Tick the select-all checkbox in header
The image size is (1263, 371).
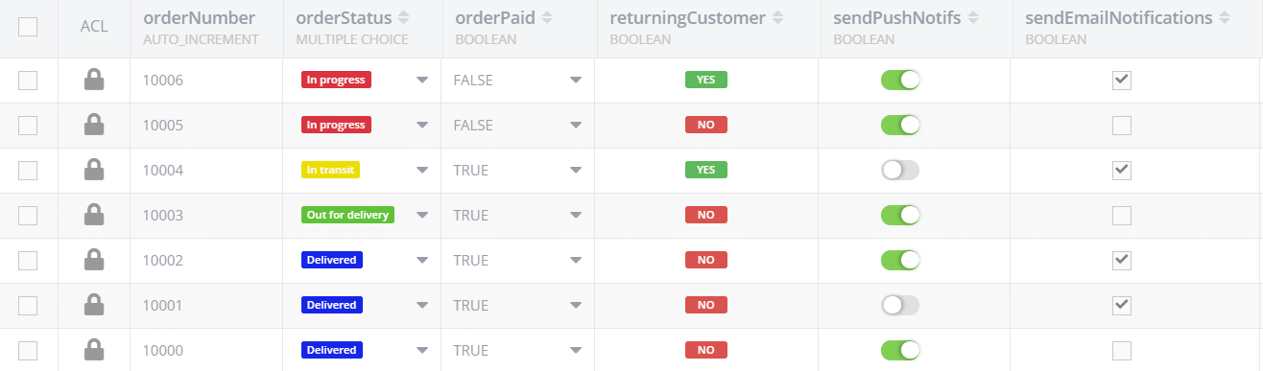click(x=28, y=27)
